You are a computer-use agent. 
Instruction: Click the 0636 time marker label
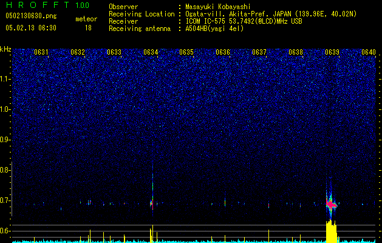point(223,52)
